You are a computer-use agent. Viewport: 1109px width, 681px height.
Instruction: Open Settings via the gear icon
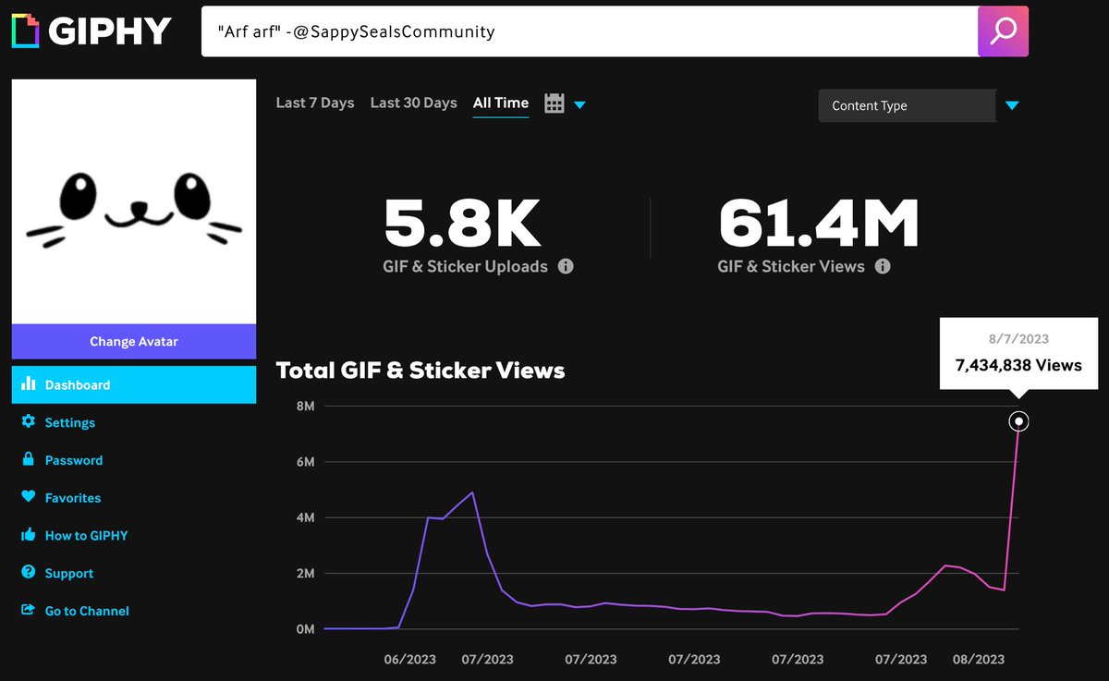(x=29, y=422)
